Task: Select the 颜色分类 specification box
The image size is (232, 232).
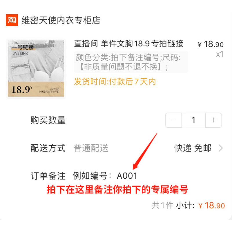Action: coord(131,62)
